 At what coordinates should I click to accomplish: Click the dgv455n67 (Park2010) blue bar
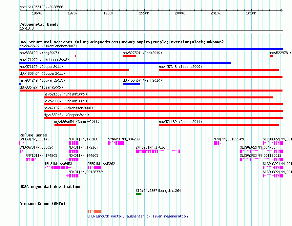point(132,84)
